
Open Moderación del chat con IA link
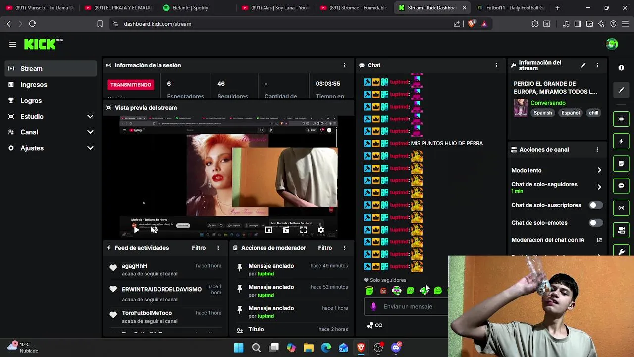click(556, 240)
